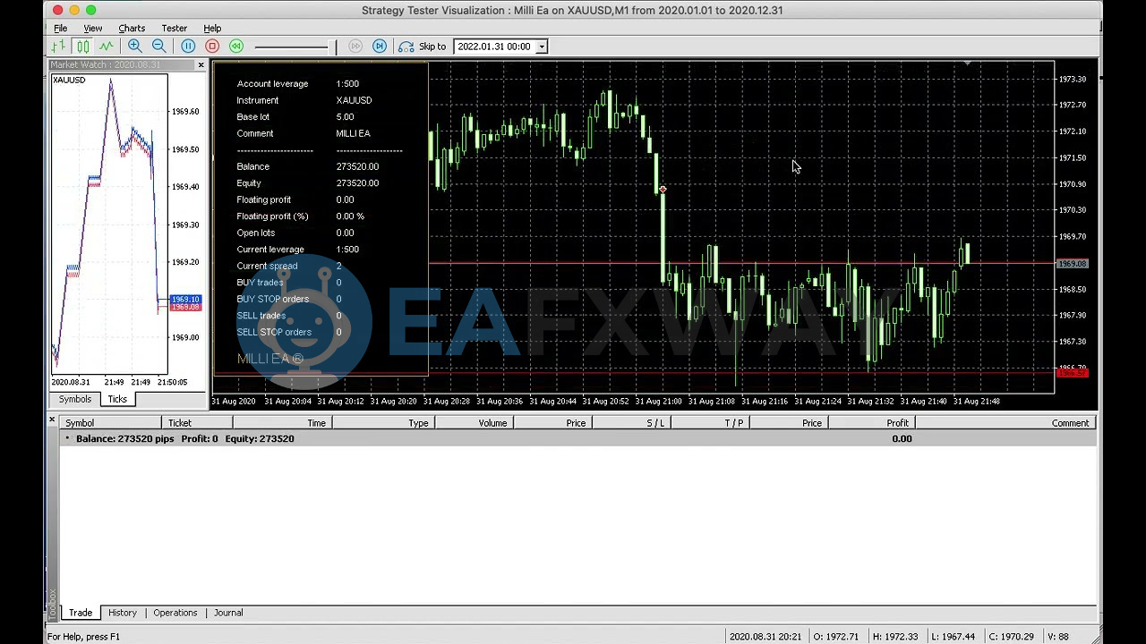Close the Market Watch panel
This screenshot has height=644, width=1146.
pyautogui.click(x=201, y=65)
